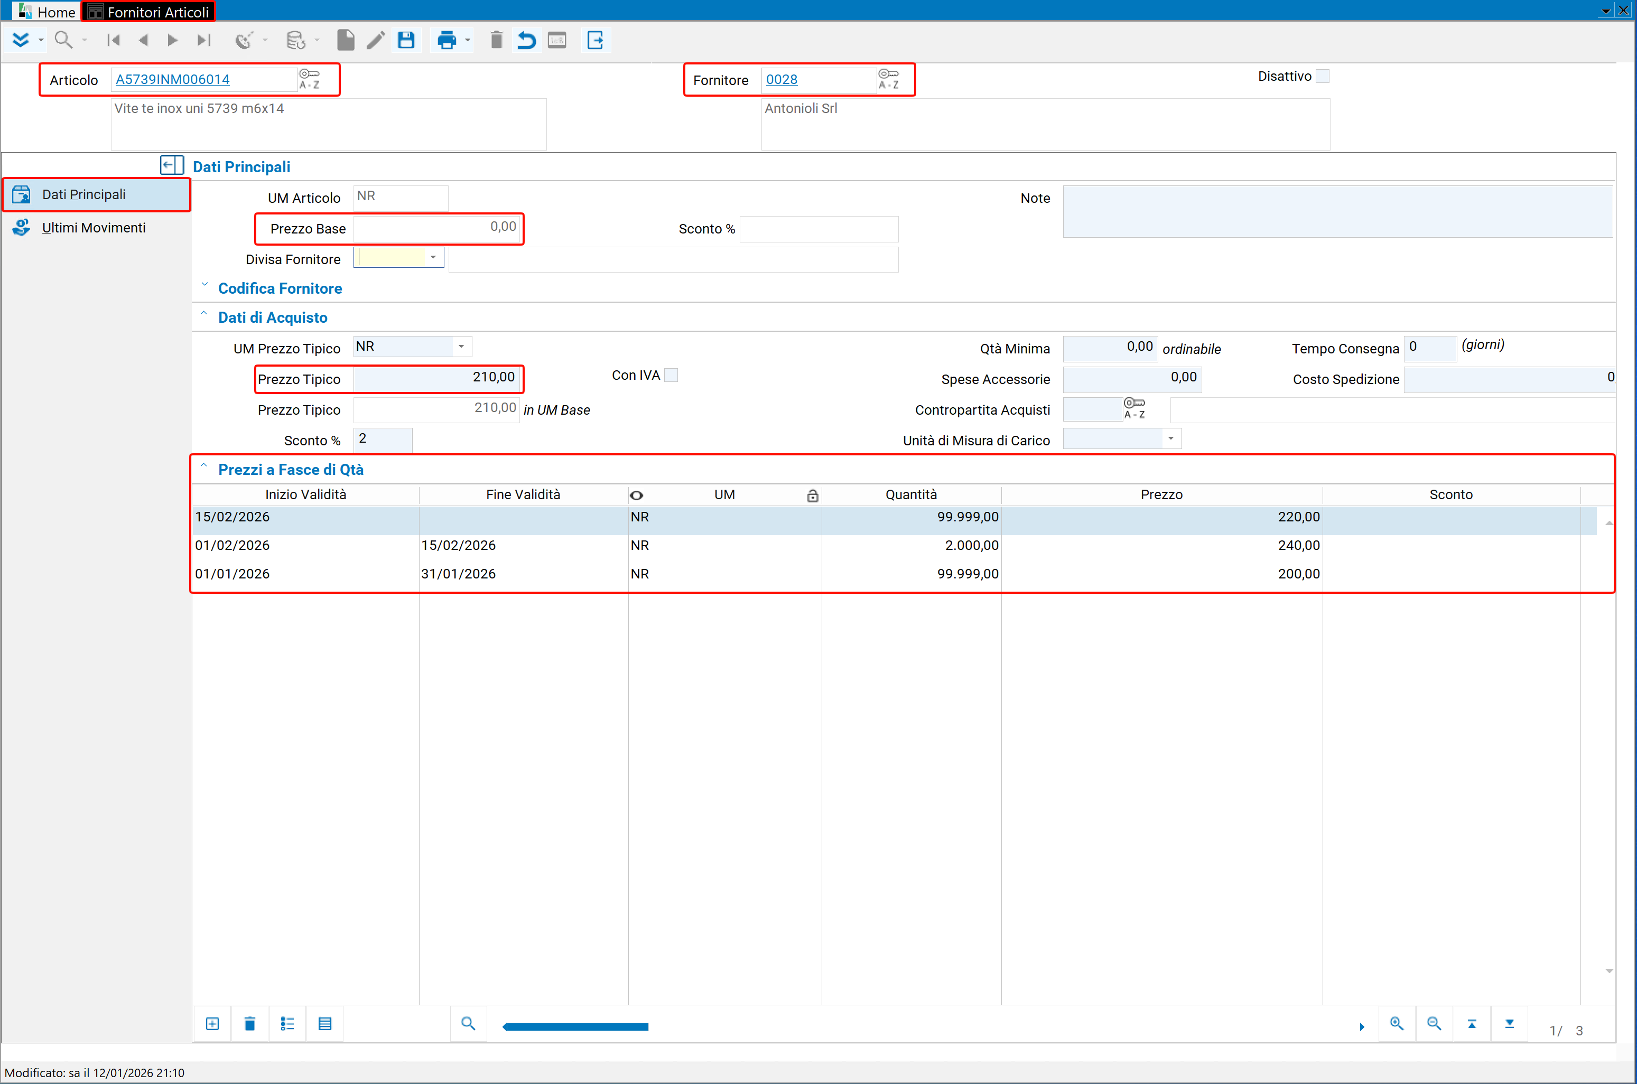Open search options dropdown arrow

[x=85, y=40]
